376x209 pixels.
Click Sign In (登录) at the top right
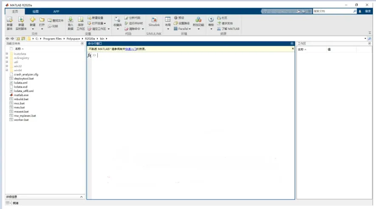(368, 11)
